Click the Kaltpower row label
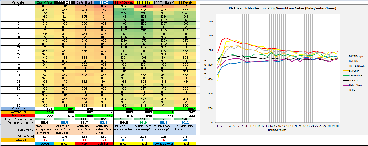Screen dimensions: 368x146 17,109
